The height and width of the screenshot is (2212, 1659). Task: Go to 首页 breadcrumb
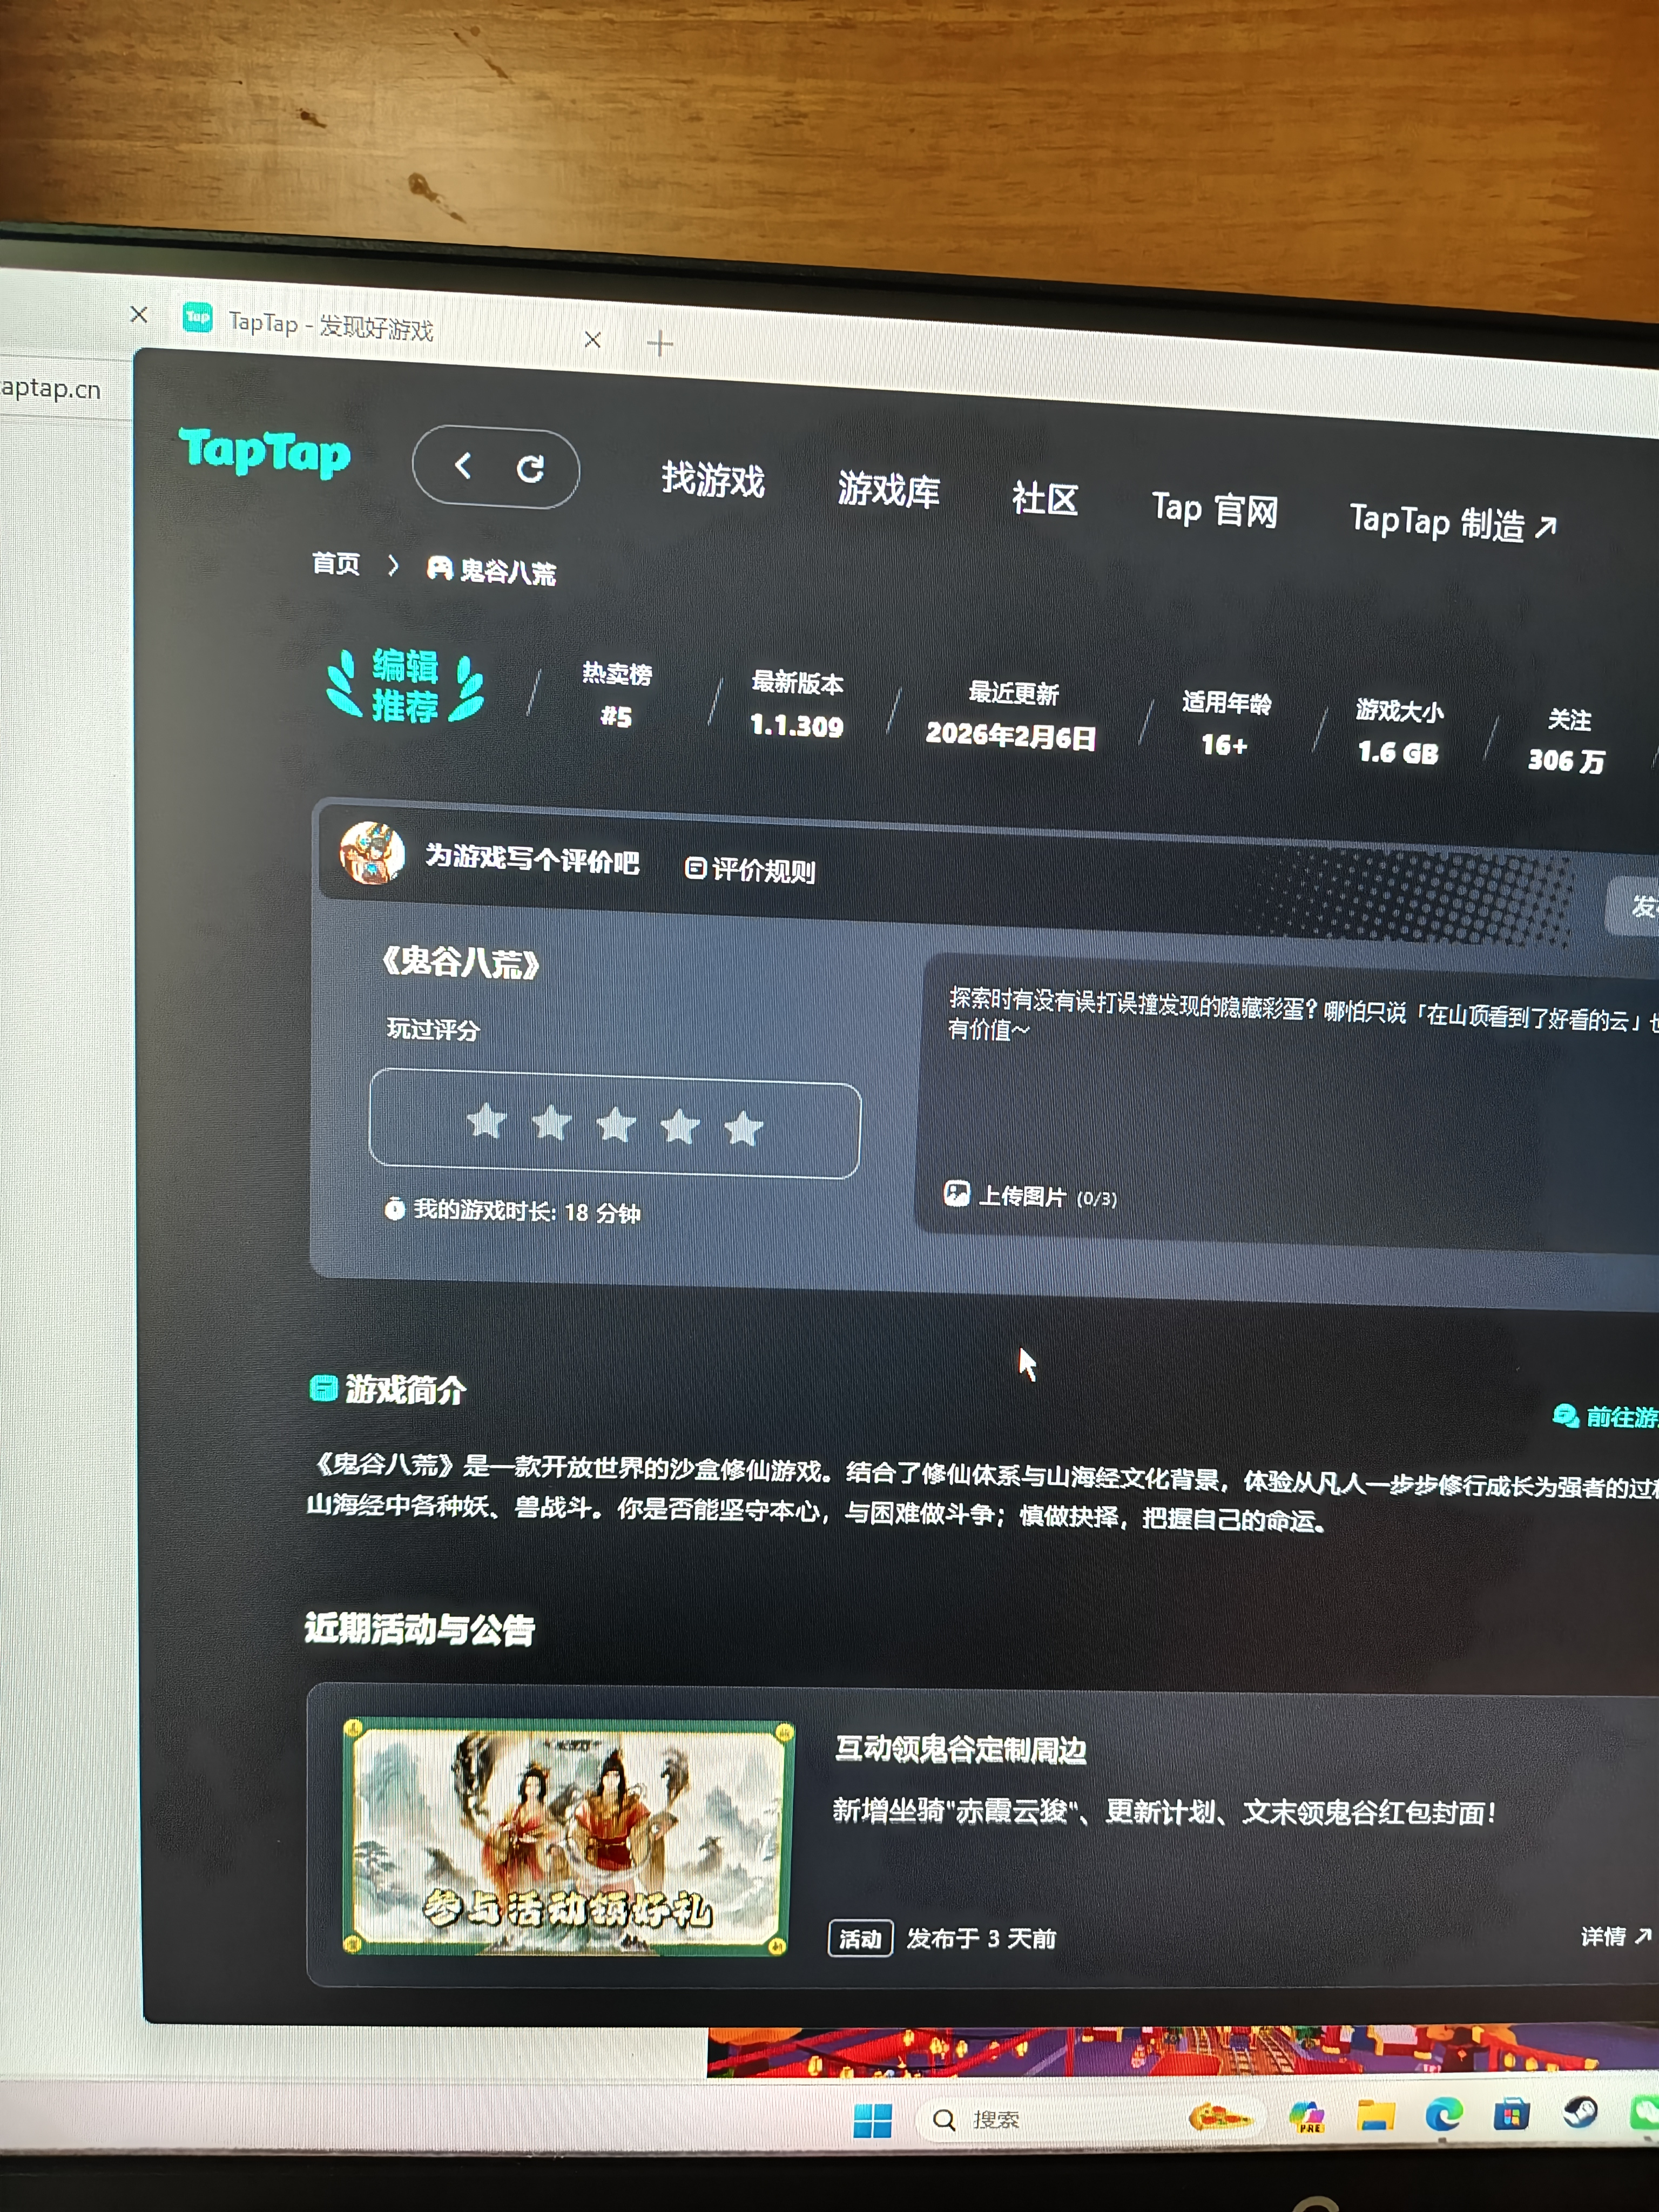point(336,564)
